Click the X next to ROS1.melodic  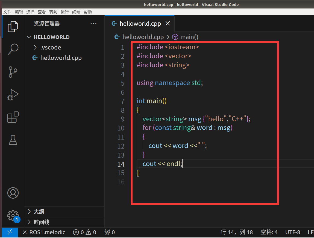tap(24, 232)
